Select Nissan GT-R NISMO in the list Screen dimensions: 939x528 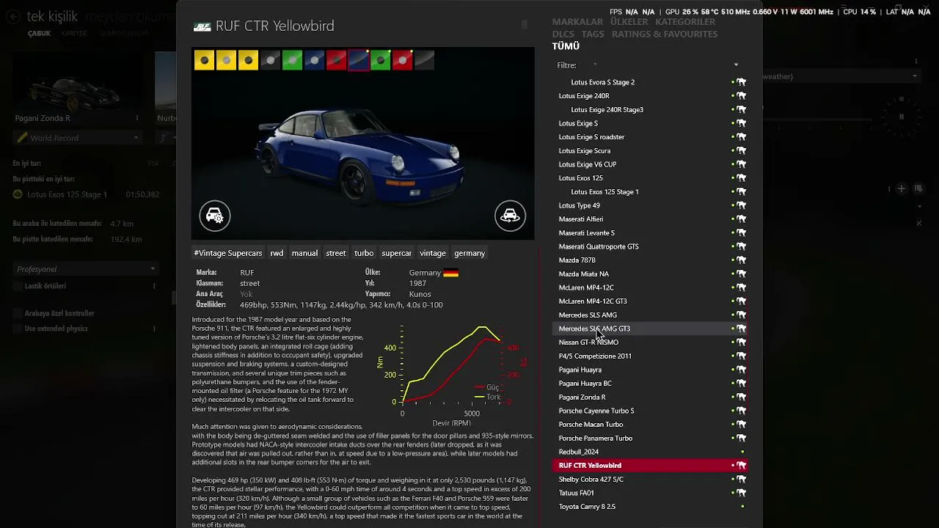pyautogui.click(x=649, y=342)
